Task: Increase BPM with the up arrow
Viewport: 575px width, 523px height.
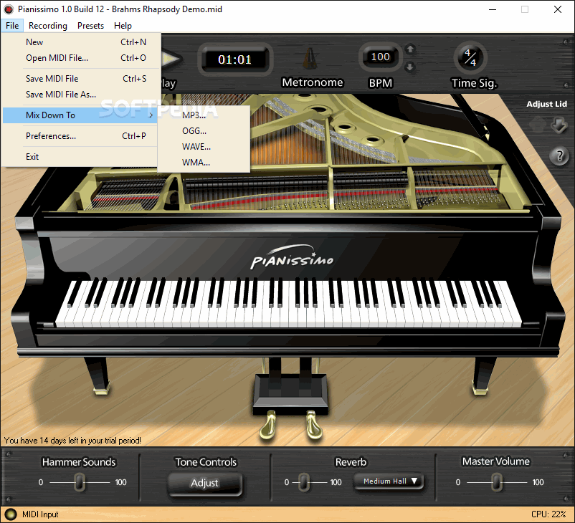Action: (410, 49)
